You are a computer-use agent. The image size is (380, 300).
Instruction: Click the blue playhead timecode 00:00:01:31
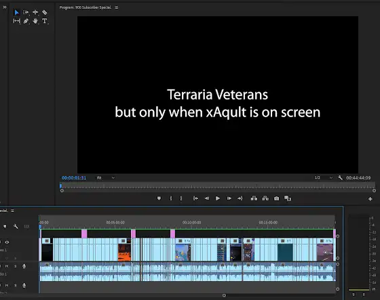tap(74, 178)
